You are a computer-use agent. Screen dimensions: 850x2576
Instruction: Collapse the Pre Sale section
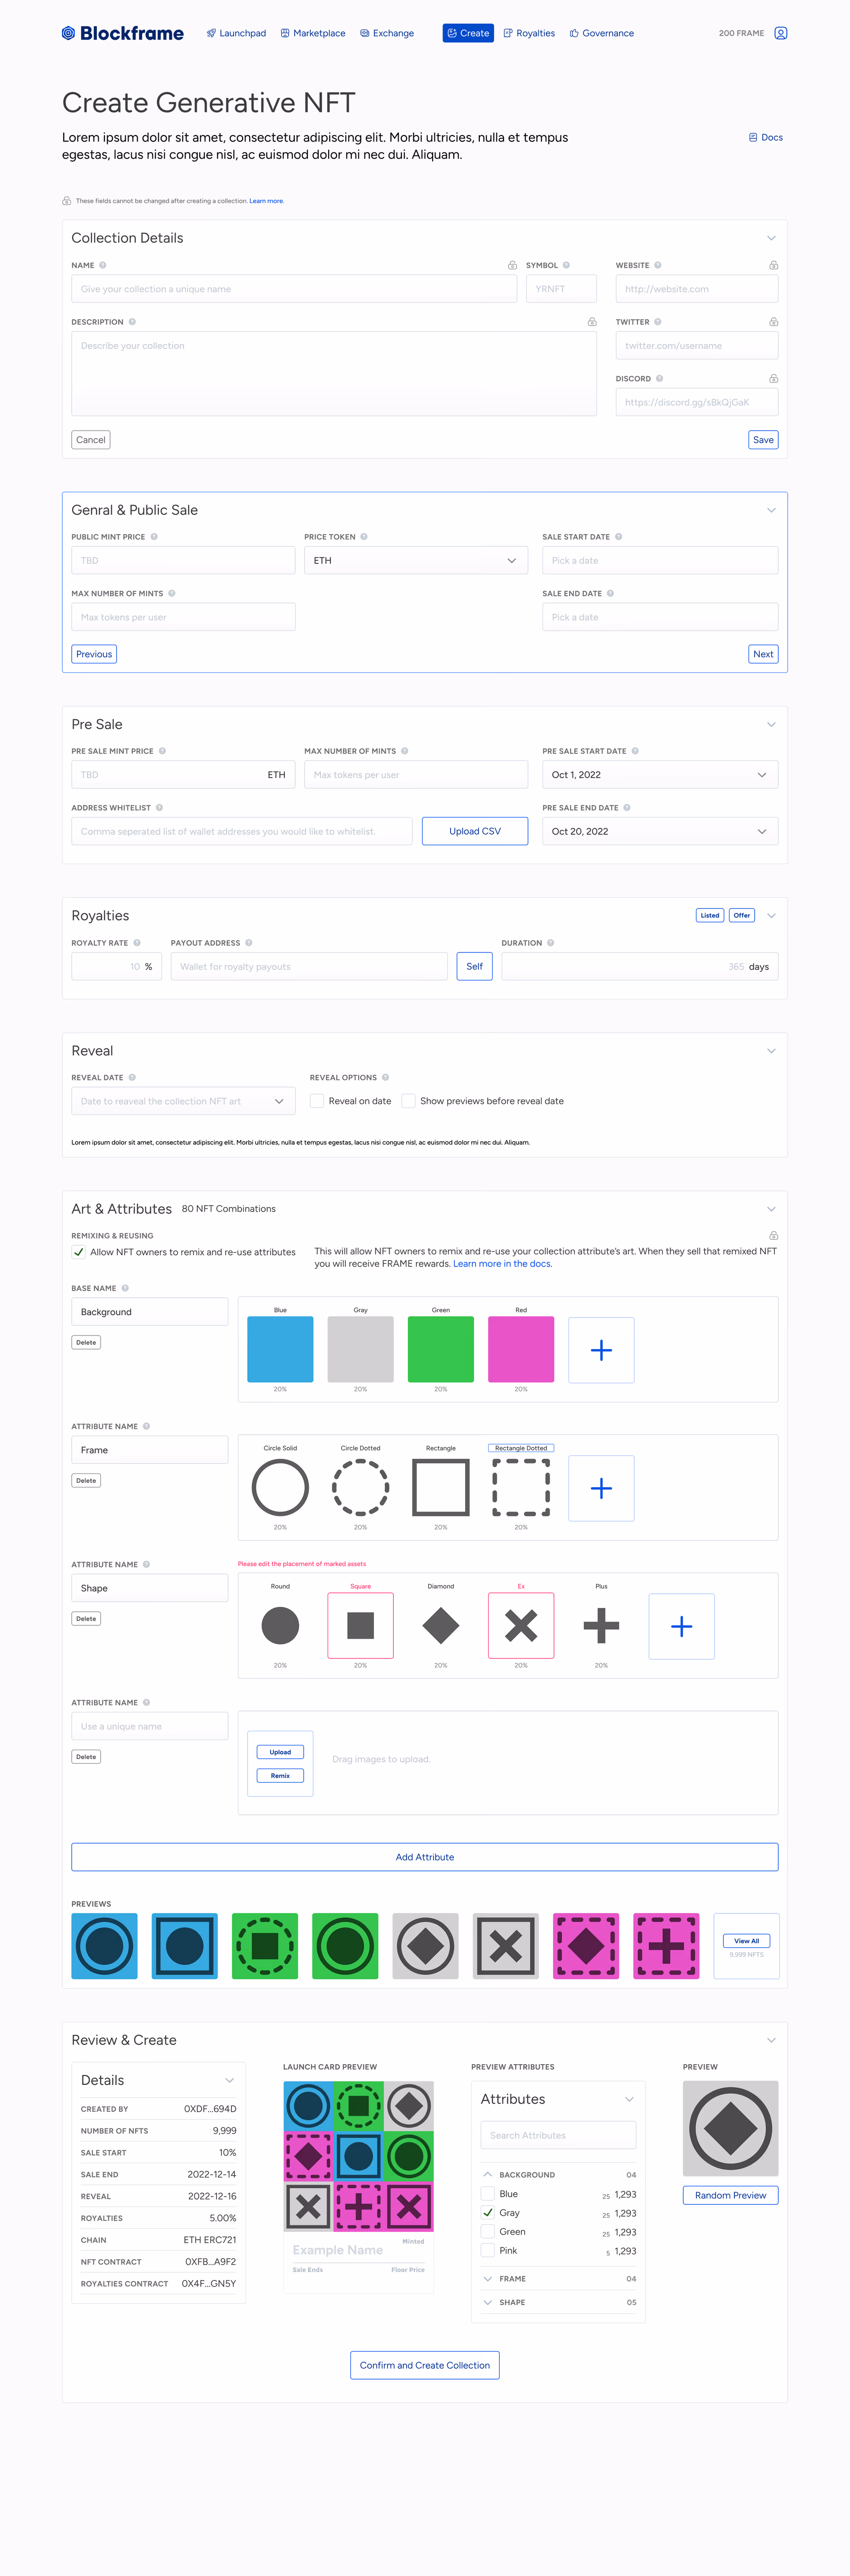point(771,724)
